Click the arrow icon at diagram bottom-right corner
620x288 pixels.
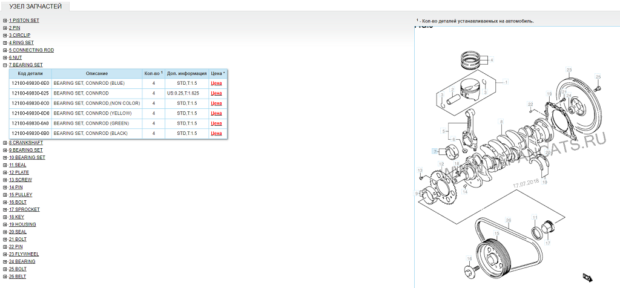coord(587,277)
